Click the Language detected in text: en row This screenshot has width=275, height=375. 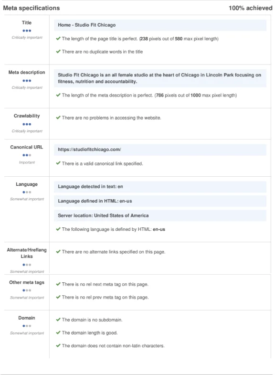[160, 187]
